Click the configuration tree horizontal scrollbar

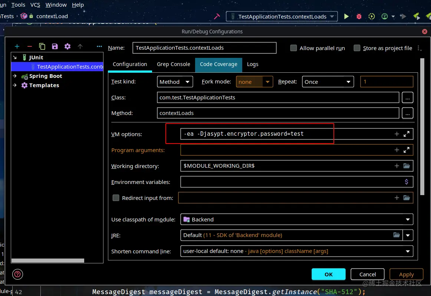(x=48, y=260)
